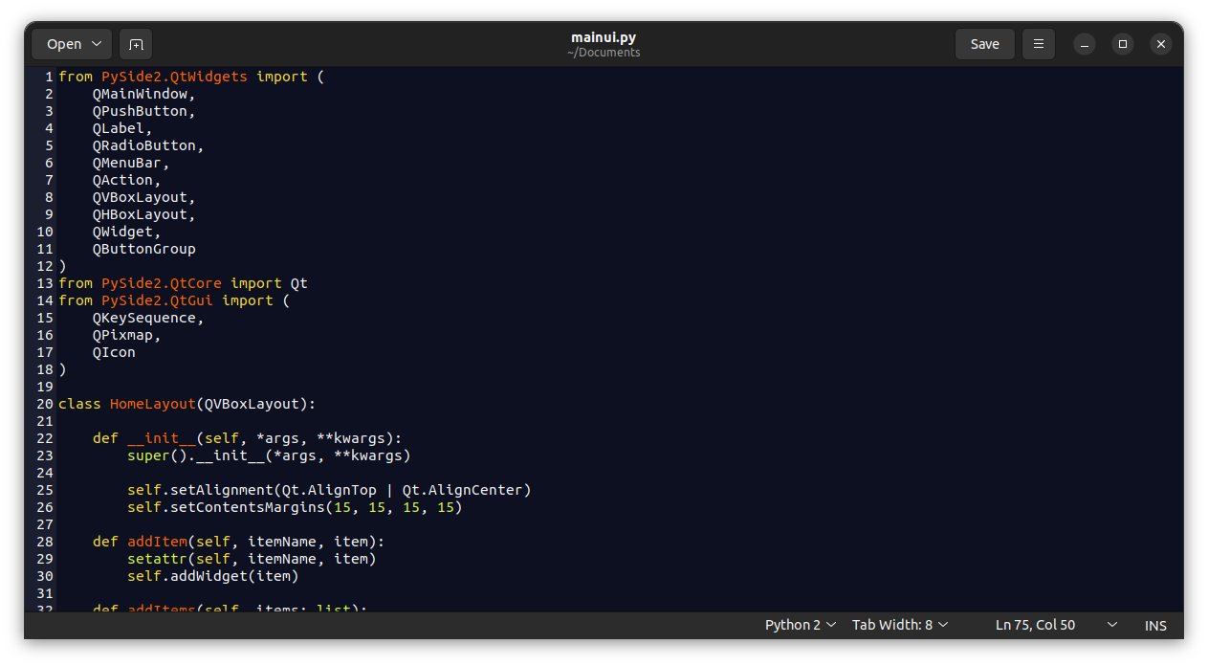The image size is (1208, 666).
Task: Maximize the editor window
Action: click(1123, 44)
